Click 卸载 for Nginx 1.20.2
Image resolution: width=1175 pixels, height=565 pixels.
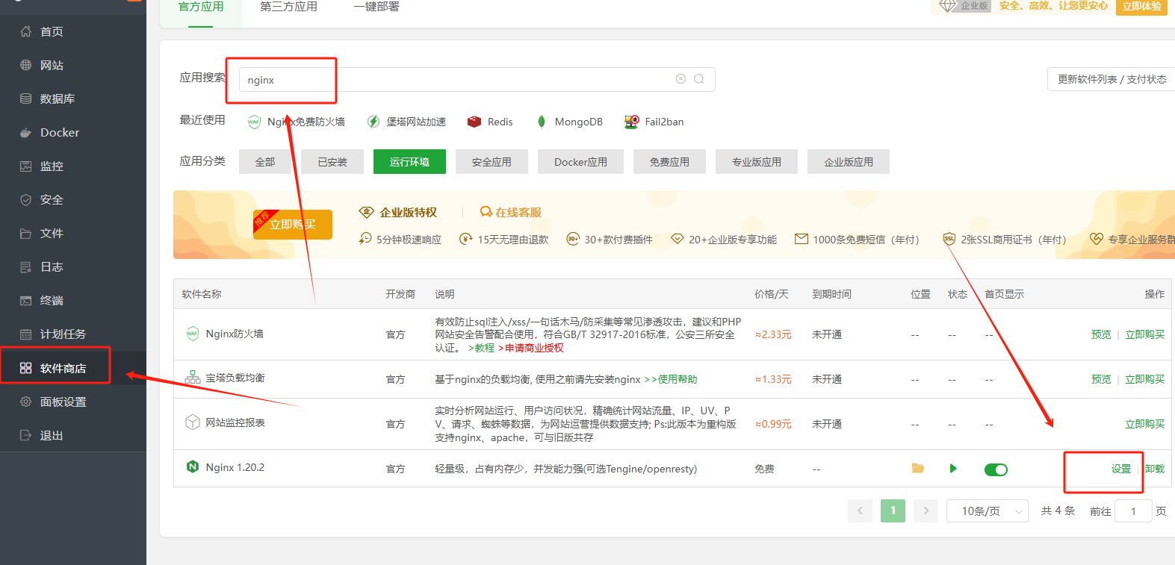coord(1155,469)
